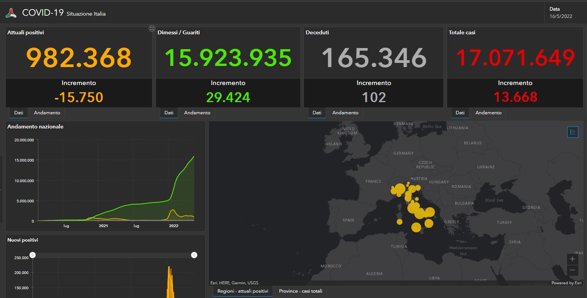Viewport: 587px width, 298px height.
Task: Click the 2021 label on national chart axis
Action: click(x=103, y=226)
